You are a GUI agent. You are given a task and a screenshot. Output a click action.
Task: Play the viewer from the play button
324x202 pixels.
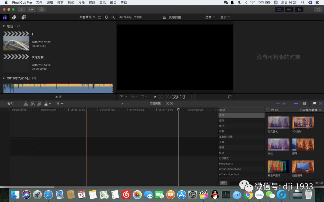pyautogui.click(x=155, y=97)
